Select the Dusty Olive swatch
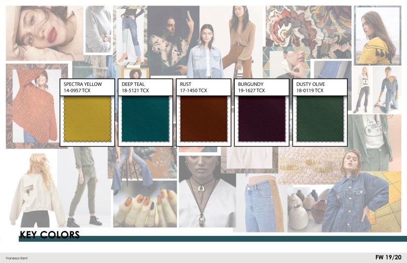 tap(320, 119)
